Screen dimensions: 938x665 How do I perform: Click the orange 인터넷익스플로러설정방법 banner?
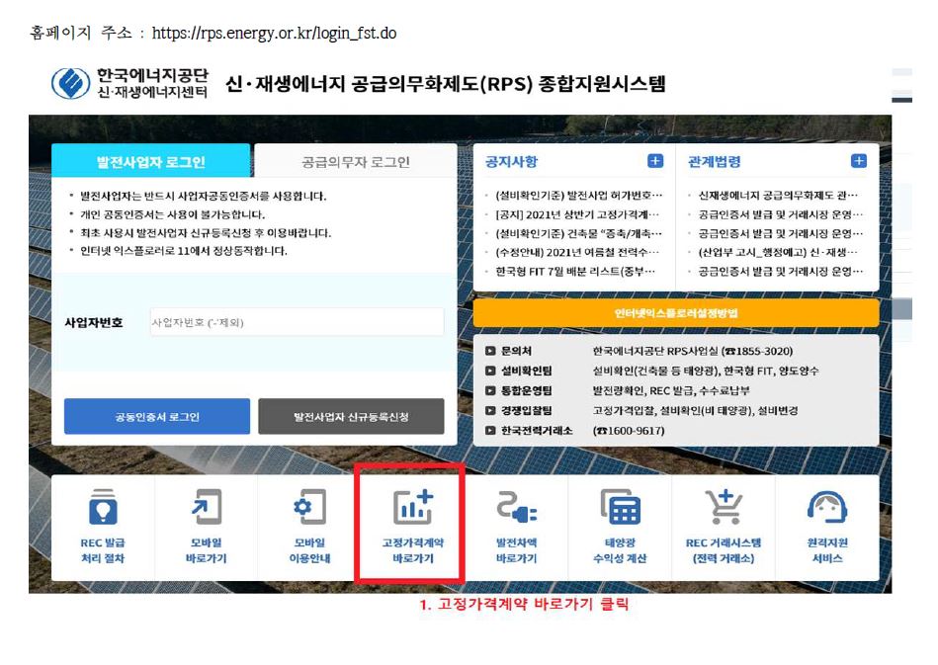[675, 313]
